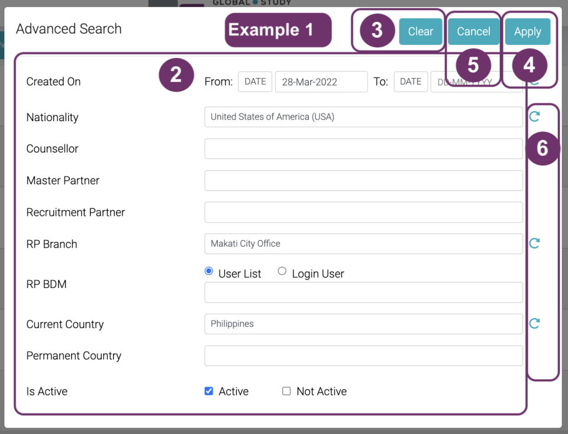
Task: Reset the RP Branch field with refresh icon
Action: coord(534,243)
